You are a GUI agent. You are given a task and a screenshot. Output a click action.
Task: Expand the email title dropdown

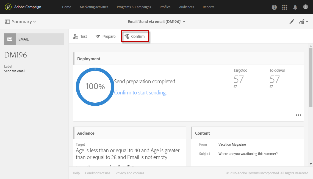click(x=156, y=22)
